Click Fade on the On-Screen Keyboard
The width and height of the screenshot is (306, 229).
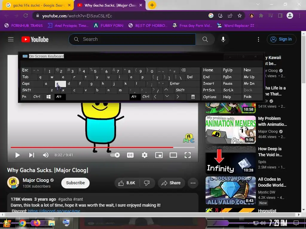252,97
